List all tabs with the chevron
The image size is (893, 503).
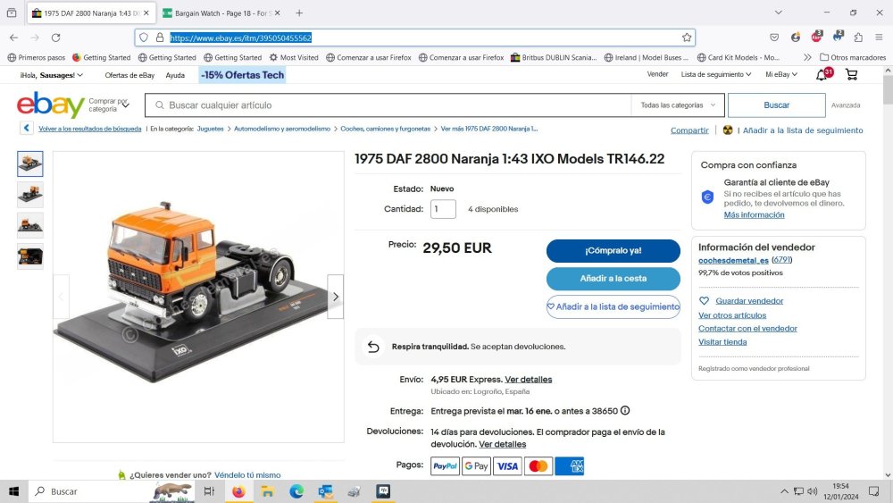[x=778, y=13]
